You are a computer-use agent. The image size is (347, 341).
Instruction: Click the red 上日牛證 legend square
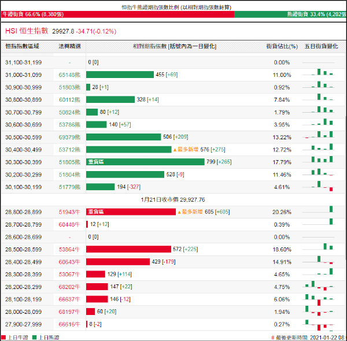coord(3,338)
